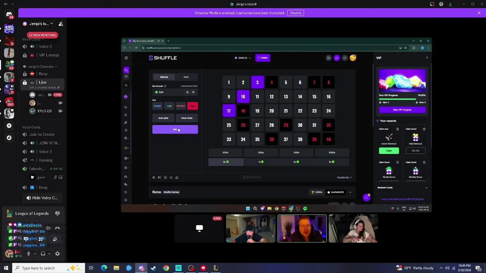Screen dimensions: 486x273
Task: Select Keno number 21
Action: point(286,111)
